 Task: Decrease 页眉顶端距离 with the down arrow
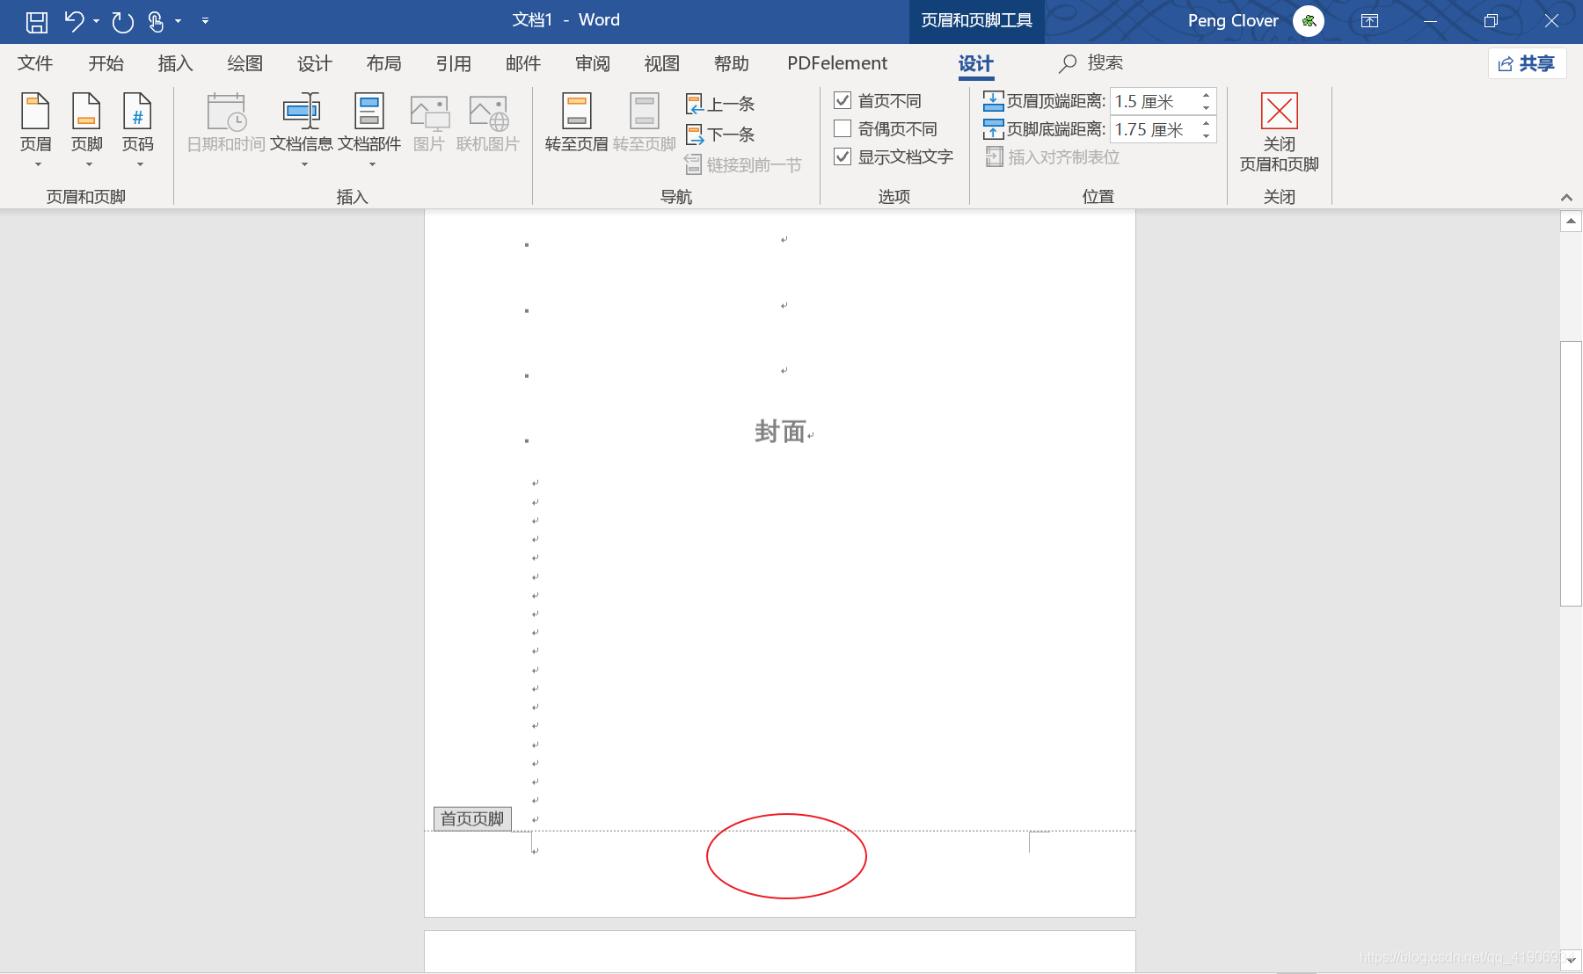click(1207, 108)
